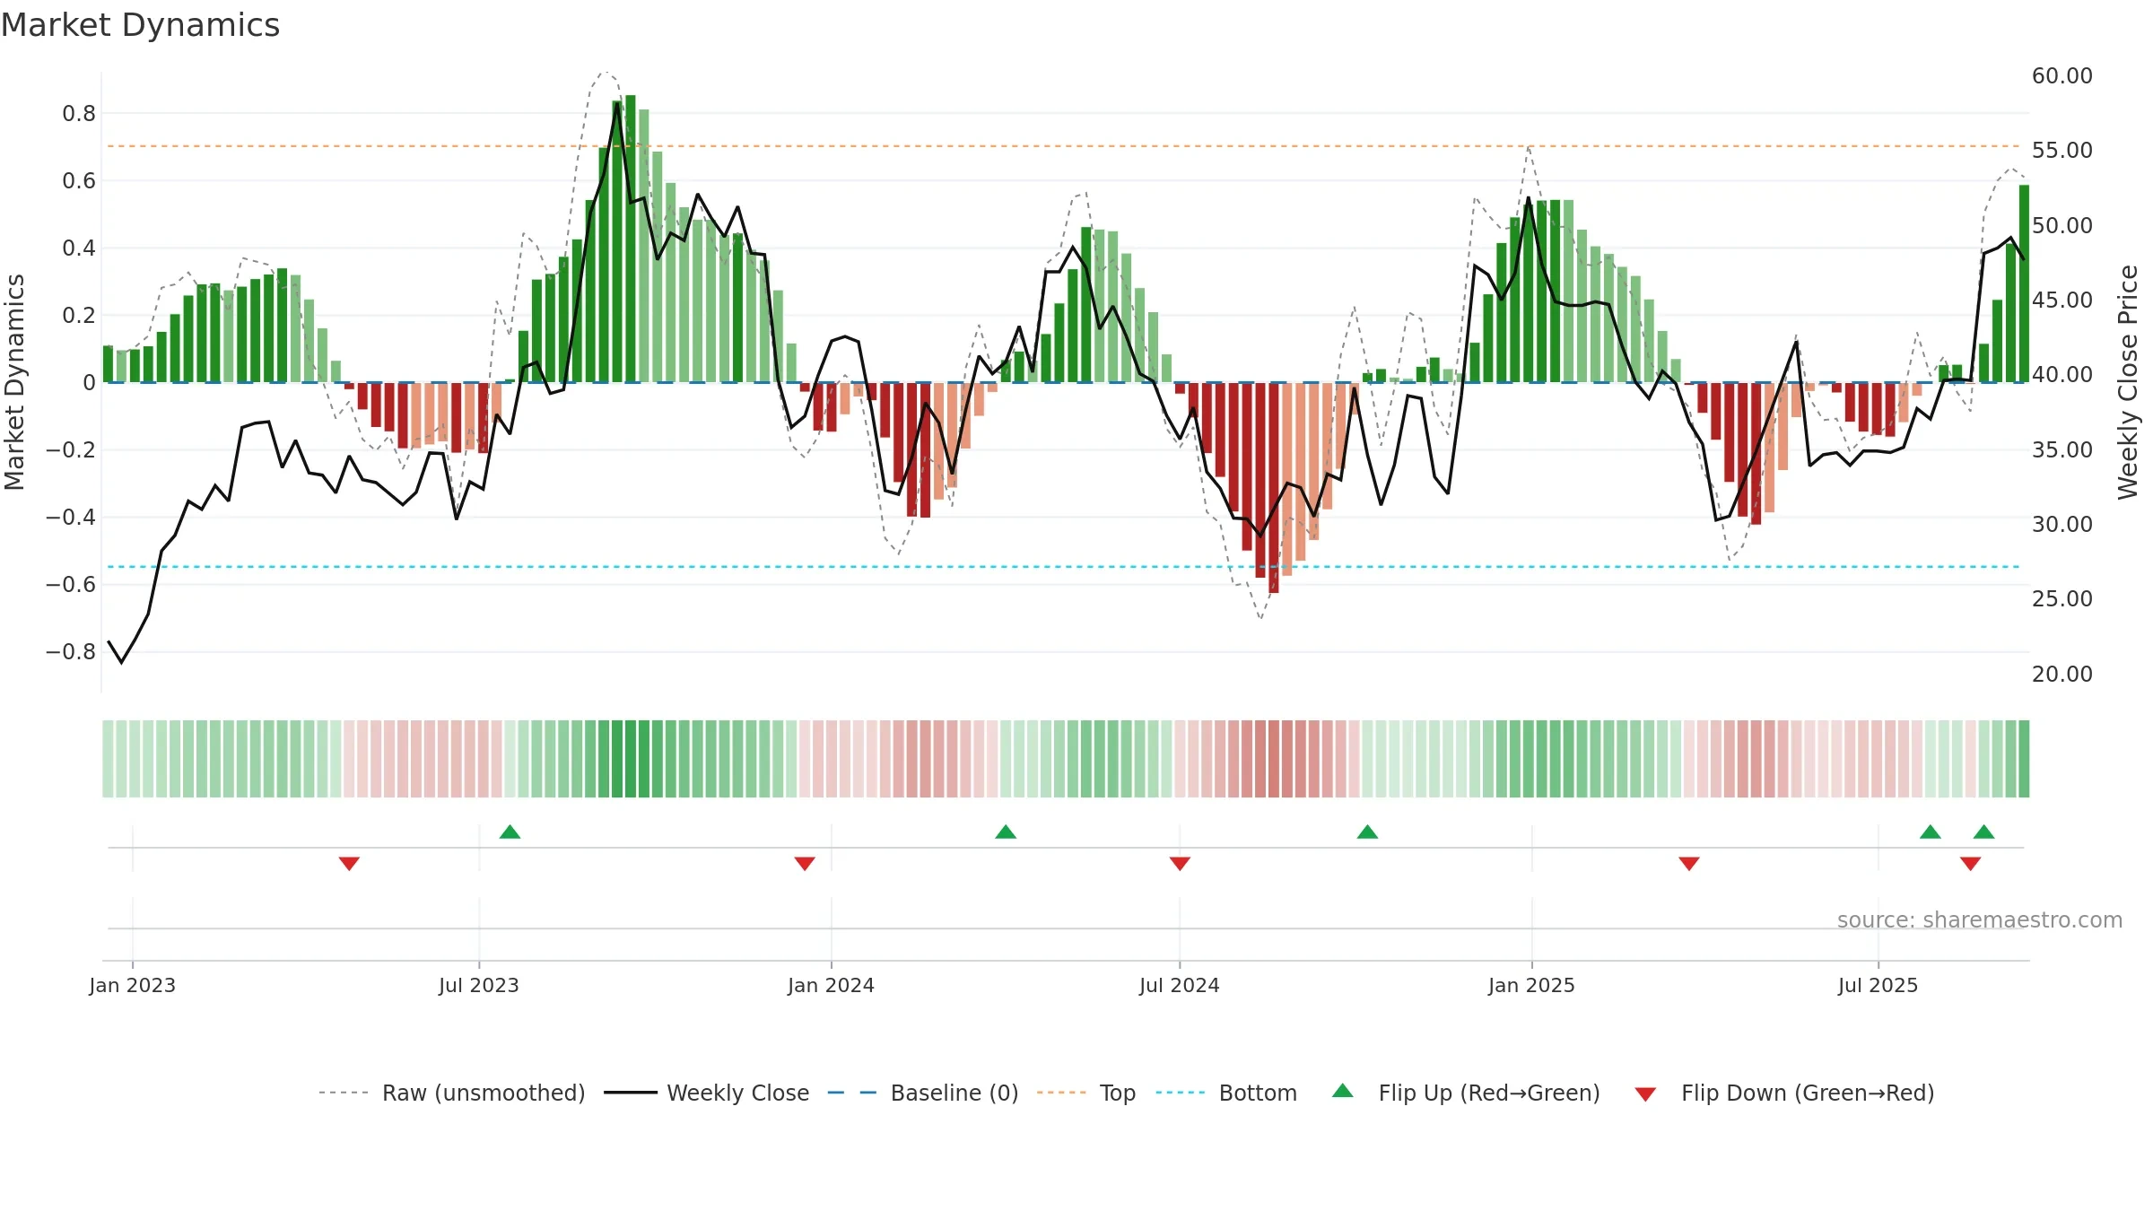This screenshot has height=1211, width=2153.
Task: Click the last red flip-down marker after Jul 2025
Action: point(1971,863)
